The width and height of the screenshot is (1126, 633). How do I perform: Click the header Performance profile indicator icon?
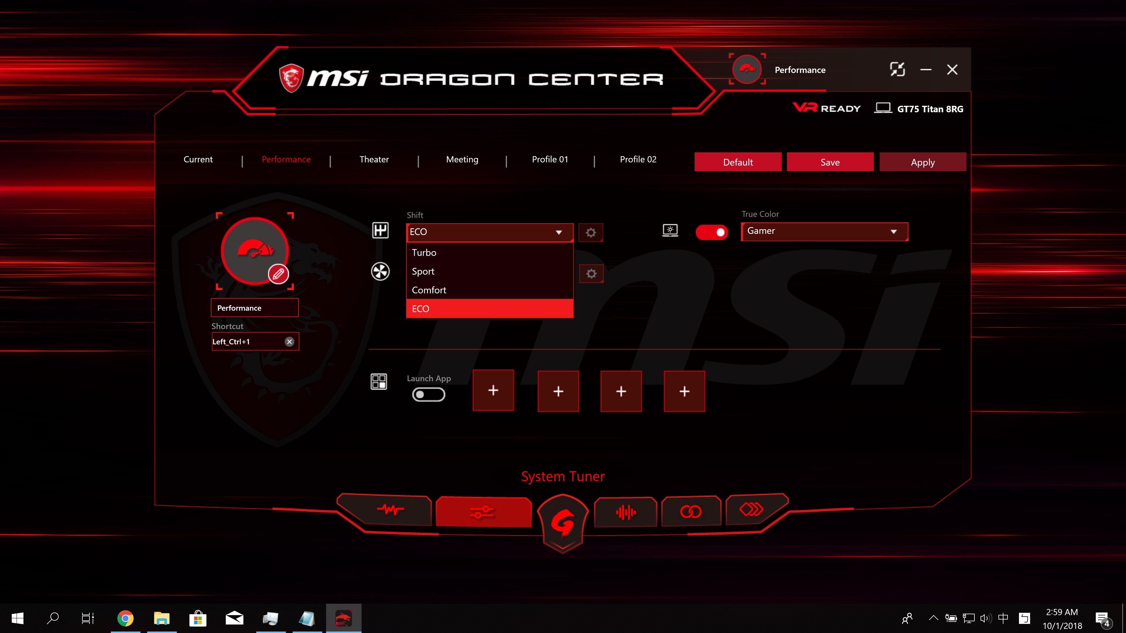[747, 69]
